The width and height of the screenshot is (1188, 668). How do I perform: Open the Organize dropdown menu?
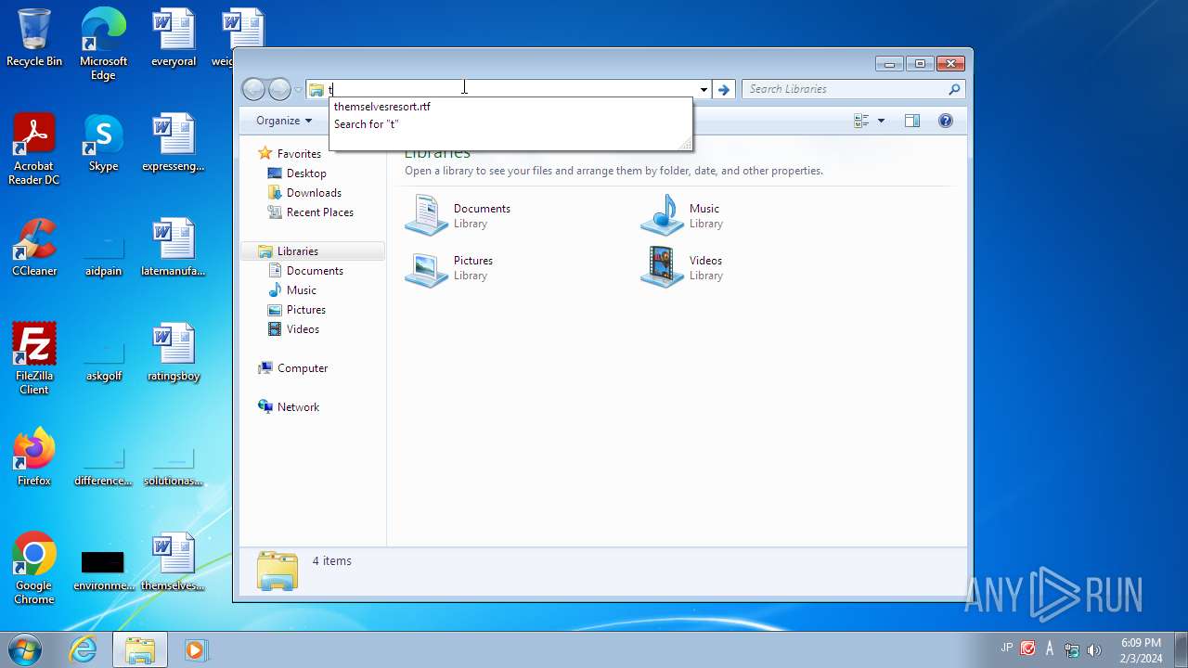(284, 121)
